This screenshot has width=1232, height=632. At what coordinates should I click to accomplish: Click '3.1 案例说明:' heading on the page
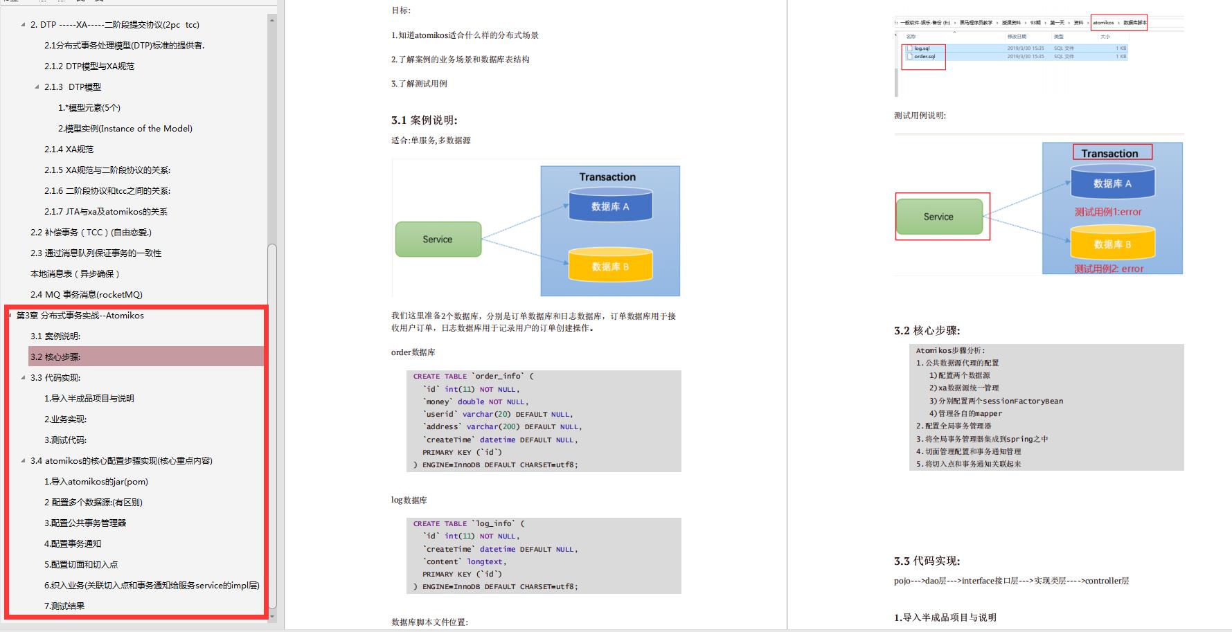[424, 120]
